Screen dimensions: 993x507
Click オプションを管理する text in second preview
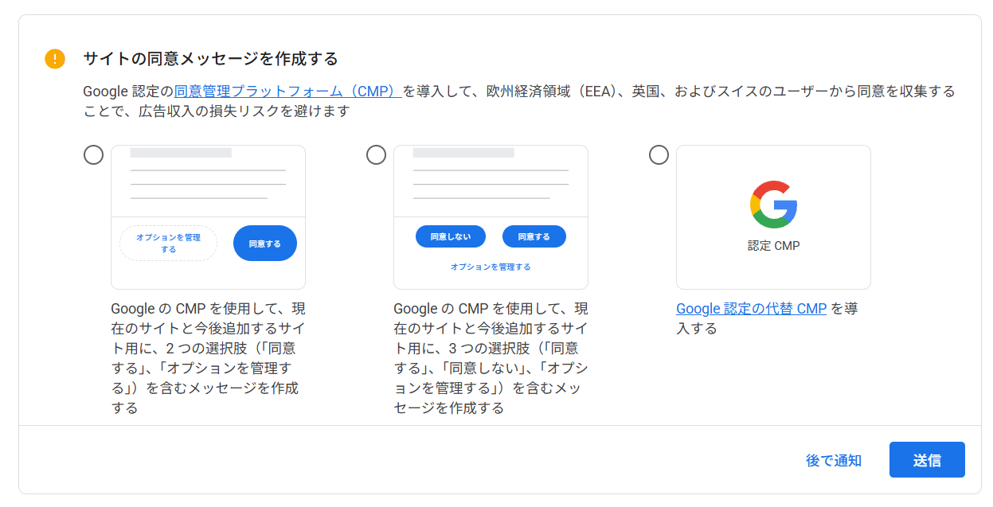(491, 267)
